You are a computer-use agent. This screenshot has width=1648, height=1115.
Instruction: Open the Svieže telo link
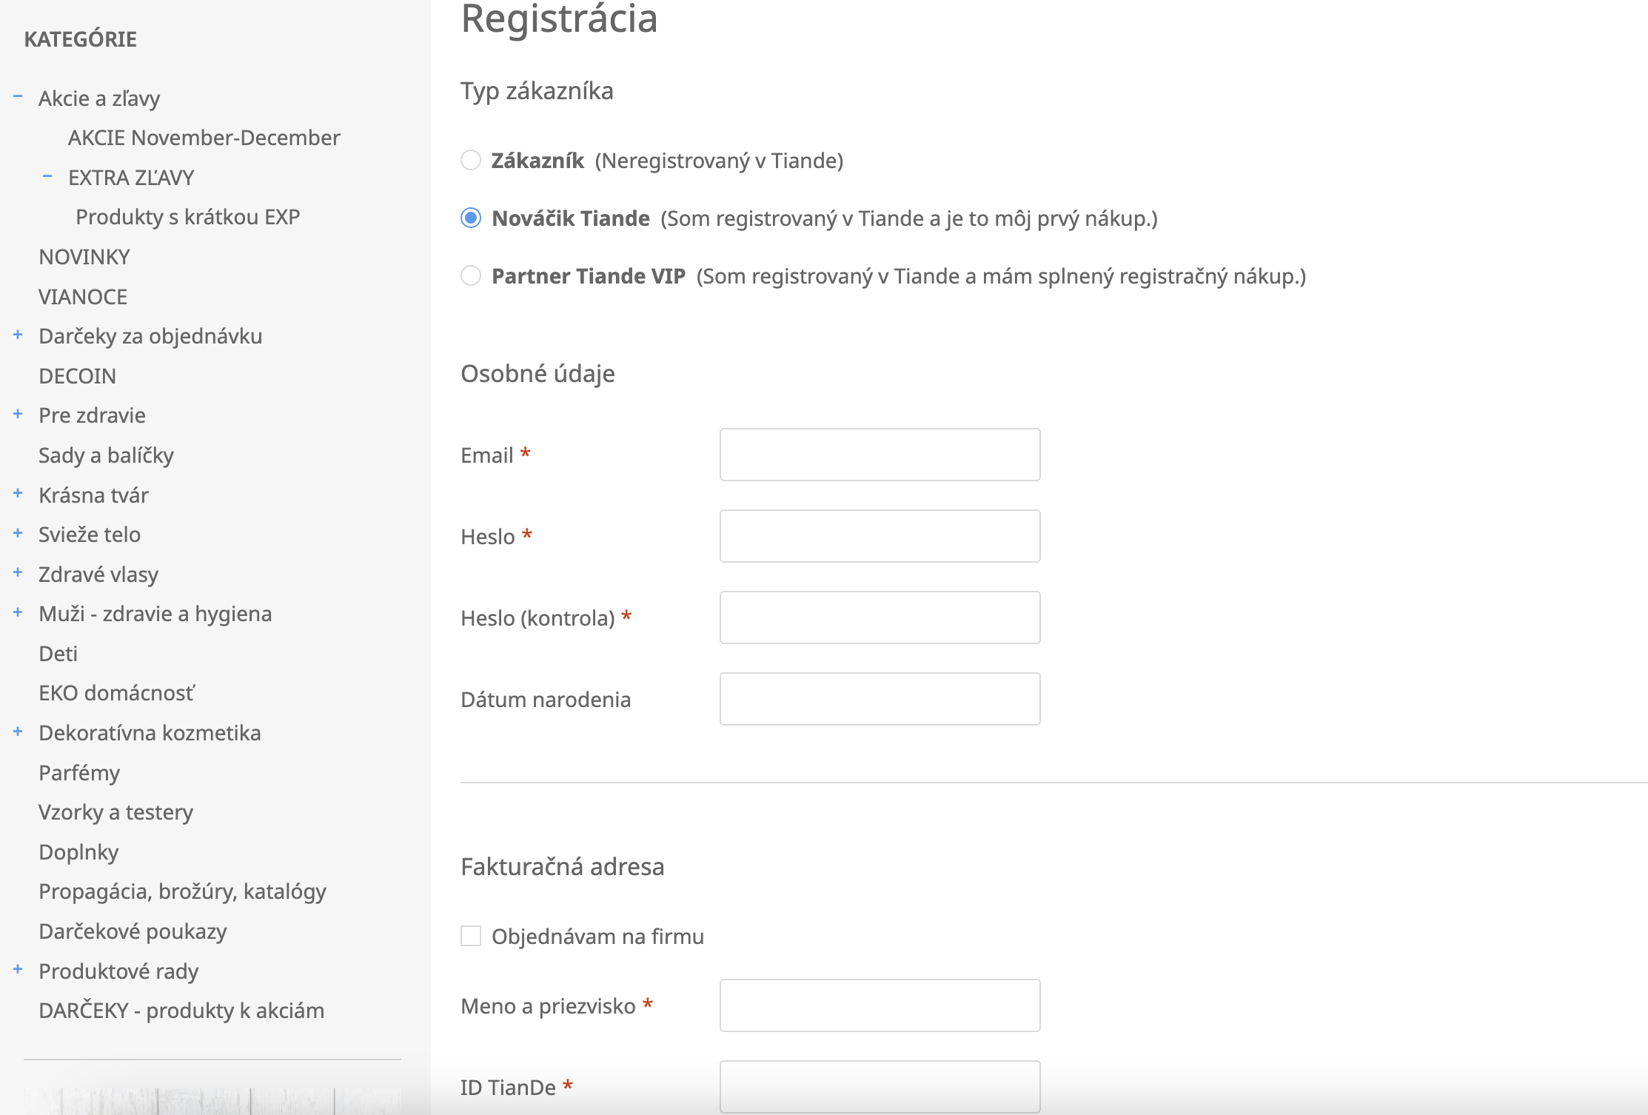coord(90,535)
